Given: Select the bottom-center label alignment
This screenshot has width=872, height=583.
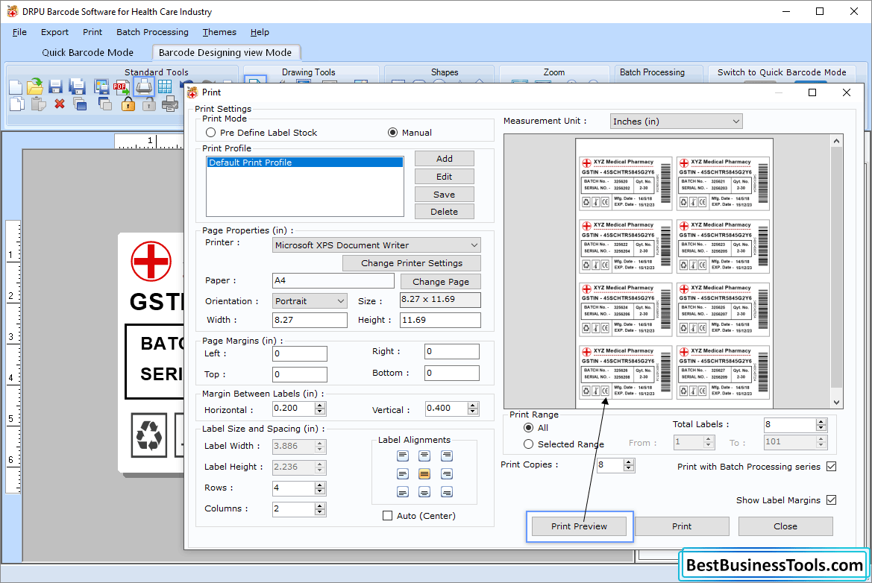Looking at the screenshot, I should [424, 492].
